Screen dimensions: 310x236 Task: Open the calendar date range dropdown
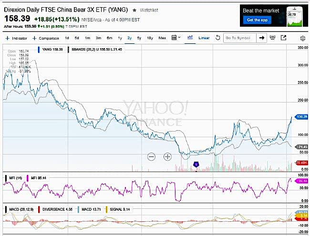point(176,38)
